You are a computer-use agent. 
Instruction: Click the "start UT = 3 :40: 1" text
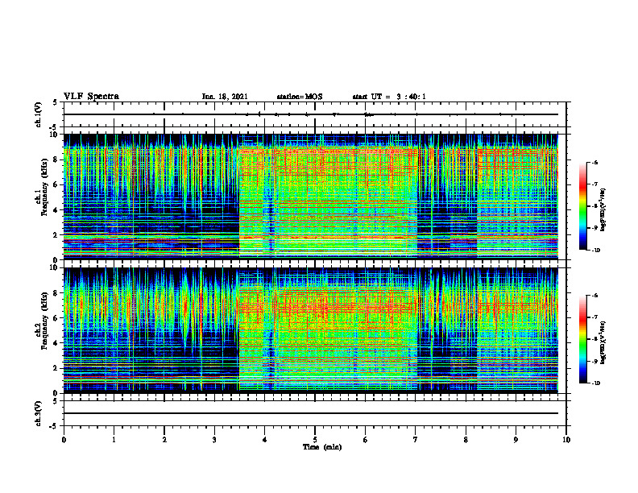point(389,97)
